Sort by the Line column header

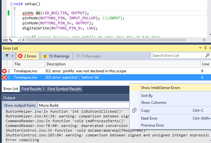click(206, 64)
